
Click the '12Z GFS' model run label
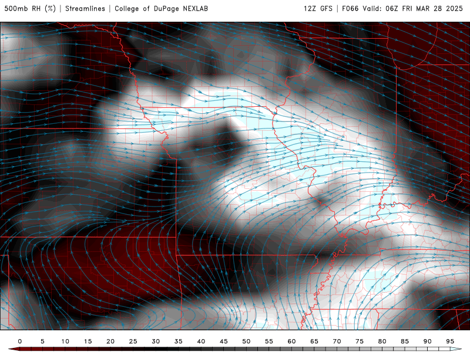click(x=318, y=8)
